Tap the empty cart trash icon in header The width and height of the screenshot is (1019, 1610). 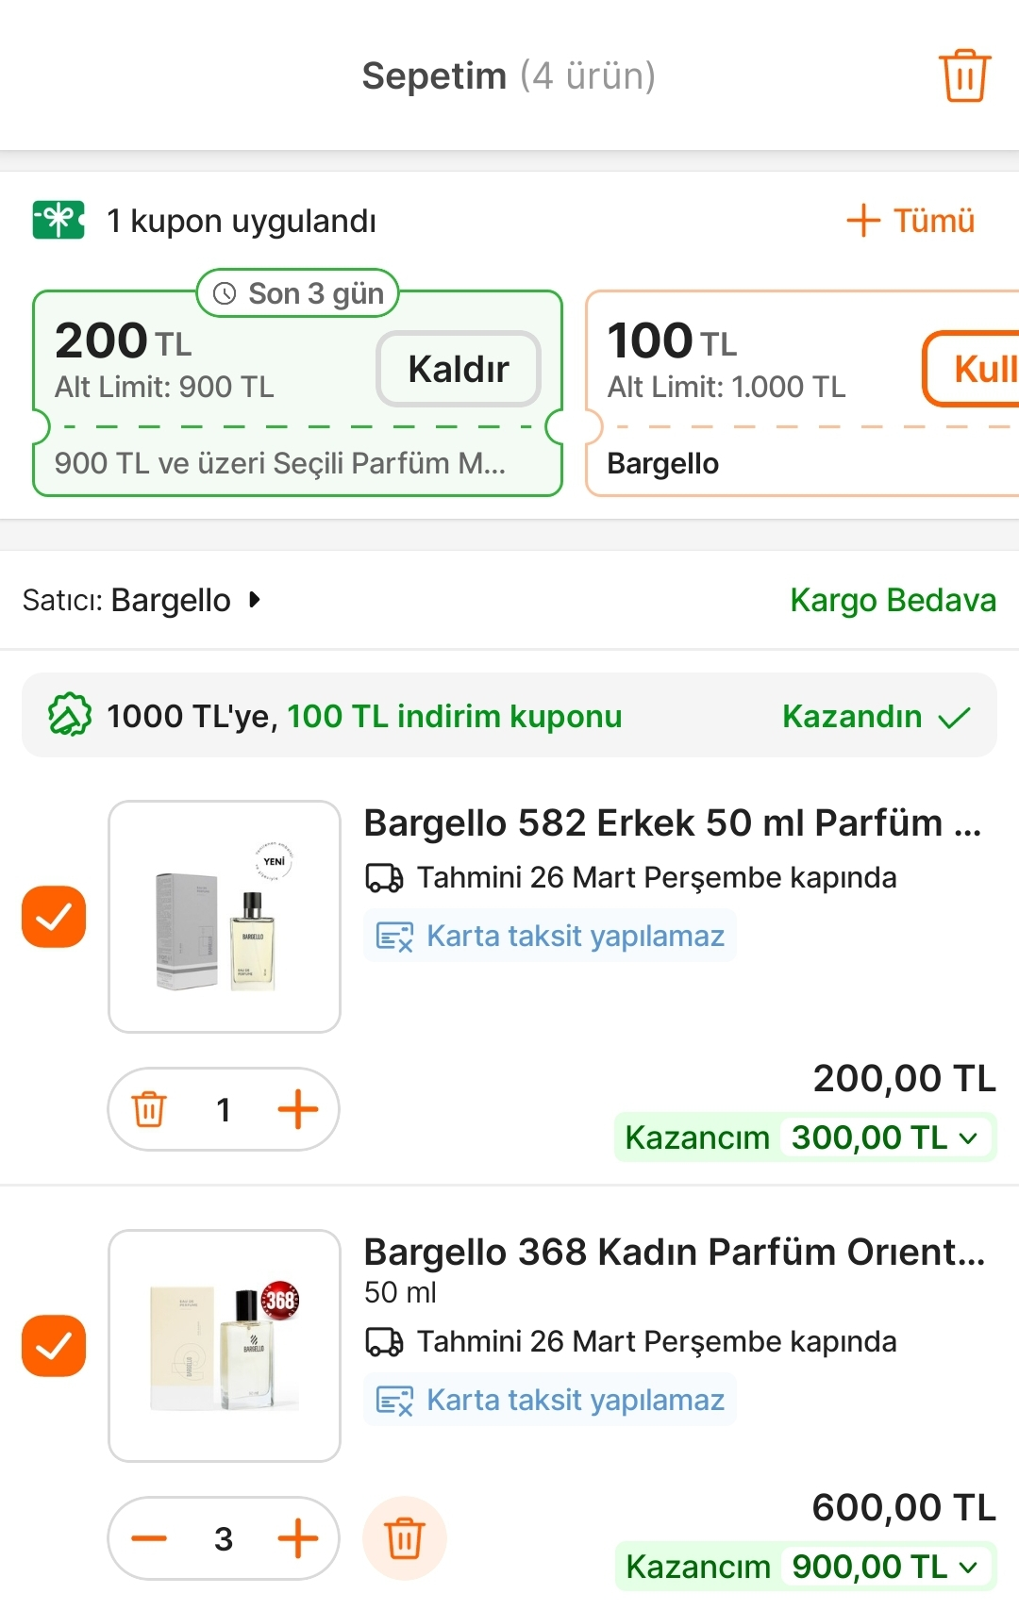[963, 75]
